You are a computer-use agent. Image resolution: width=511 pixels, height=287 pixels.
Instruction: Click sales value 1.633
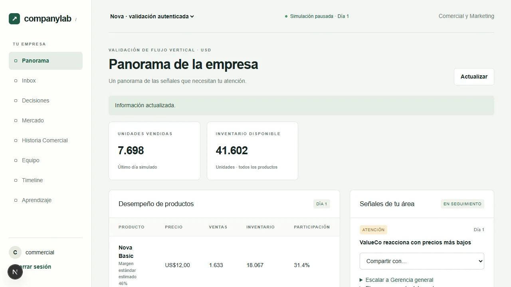click(x=216, y=265)
